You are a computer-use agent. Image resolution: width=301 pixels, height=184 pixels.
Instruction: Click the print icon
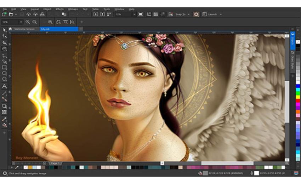pos(42,14)
